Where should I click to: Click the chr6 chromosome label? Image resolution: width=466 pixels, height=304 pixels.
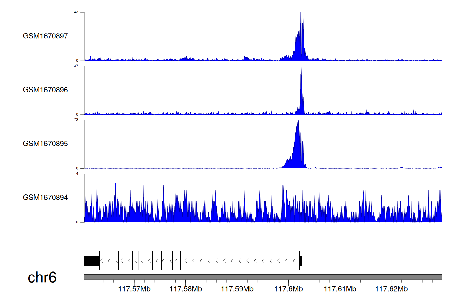click(42, 277)
